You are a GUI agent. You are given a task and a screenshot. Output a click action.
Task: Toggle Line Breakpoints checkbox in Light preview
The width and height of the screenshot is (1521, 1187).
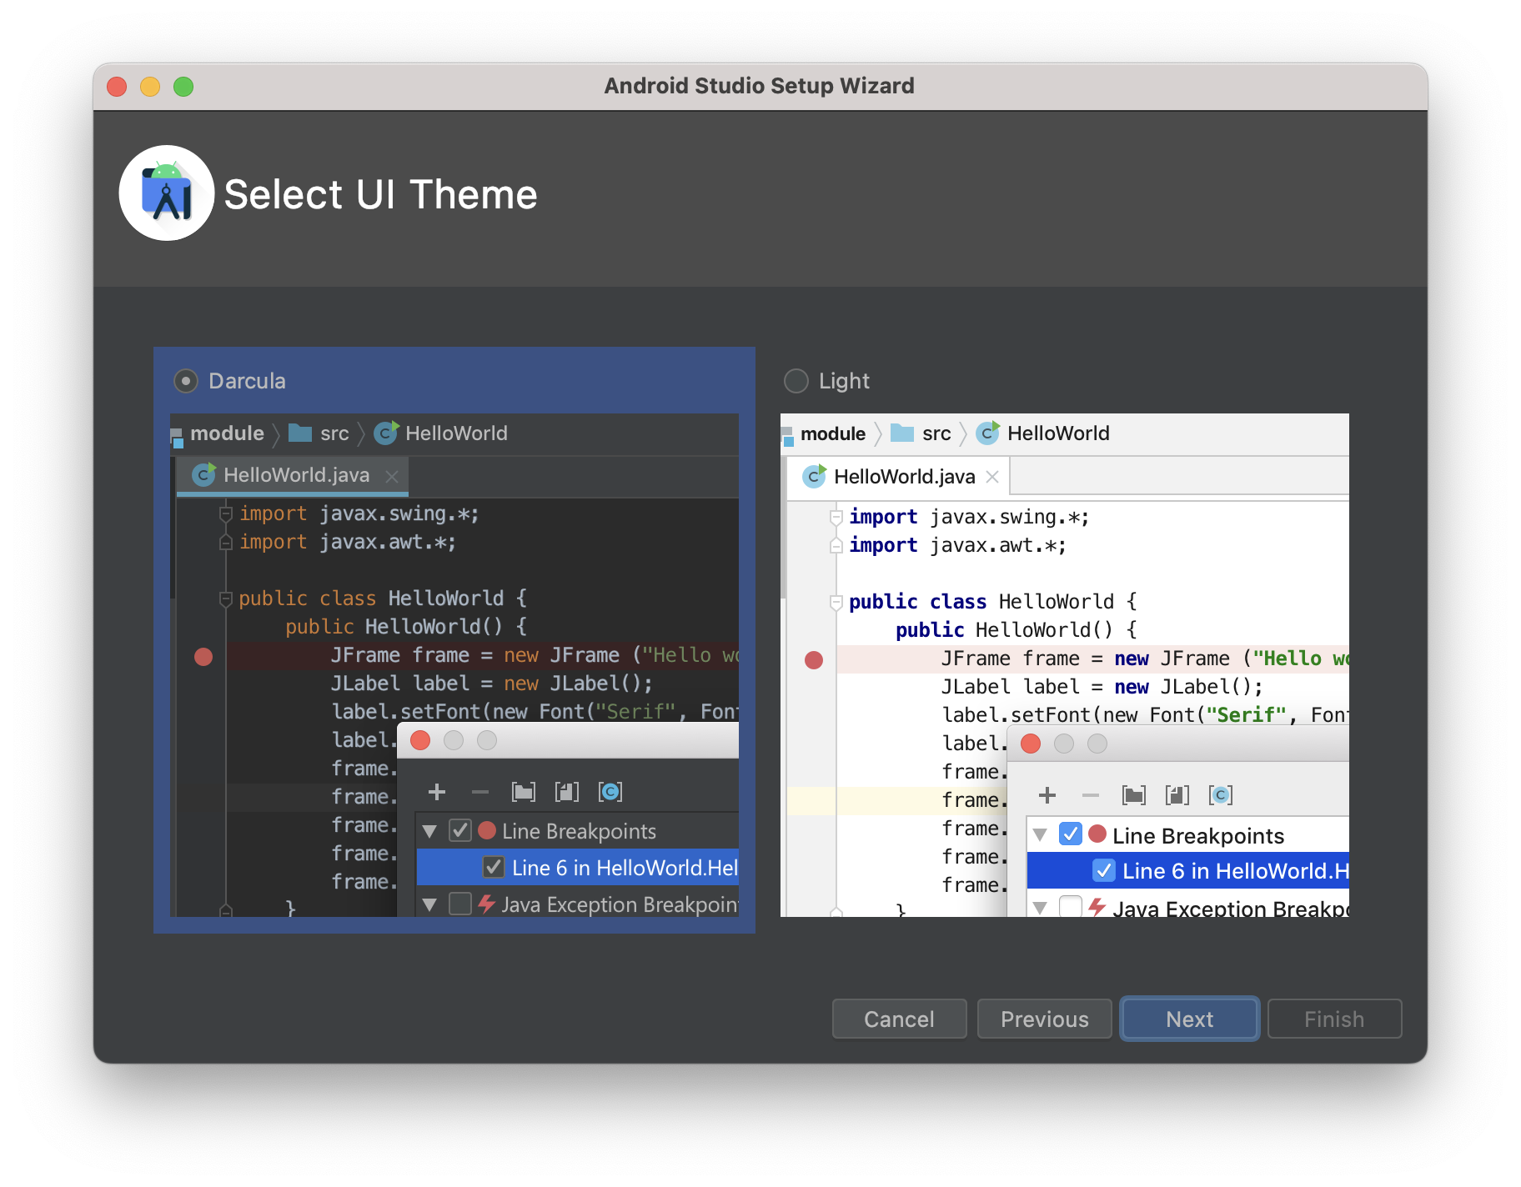click(x=1071, y=834)
